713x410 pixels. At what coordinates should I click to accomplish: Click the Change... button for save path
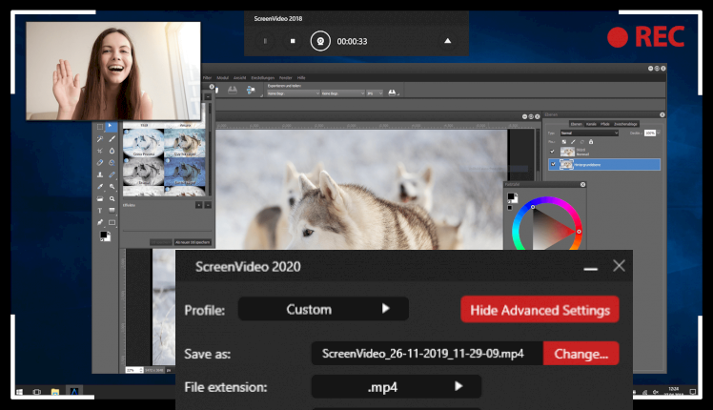point(581,354)
